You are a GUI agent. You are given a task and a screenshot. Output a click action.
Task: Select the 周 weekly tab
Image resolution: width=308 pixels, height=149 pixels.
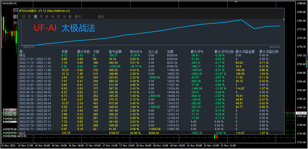click(35, 17)
